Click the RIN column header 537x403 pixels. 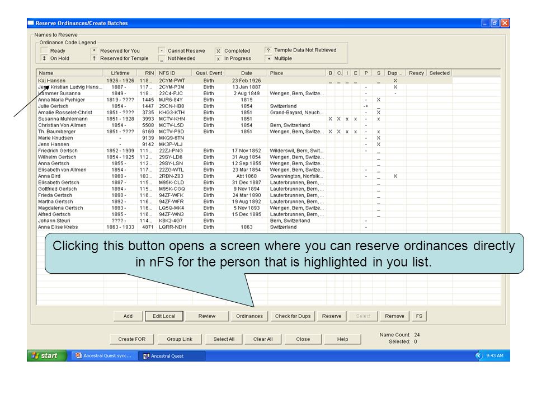(x=146, y=73)
